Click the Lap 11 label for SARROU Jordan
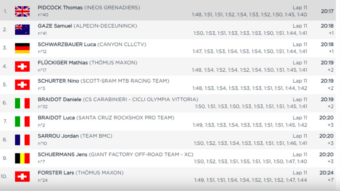Viewport: 340px width, 191px height. click(300, 136)
